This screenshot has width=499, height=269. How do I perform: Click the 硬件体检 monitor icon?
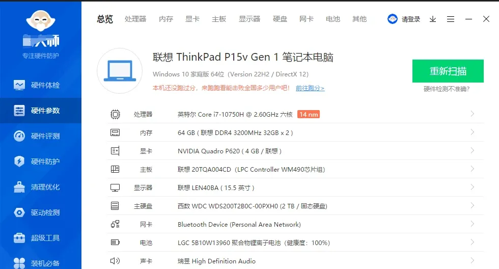pyautogui.click(x=19, y=85)
